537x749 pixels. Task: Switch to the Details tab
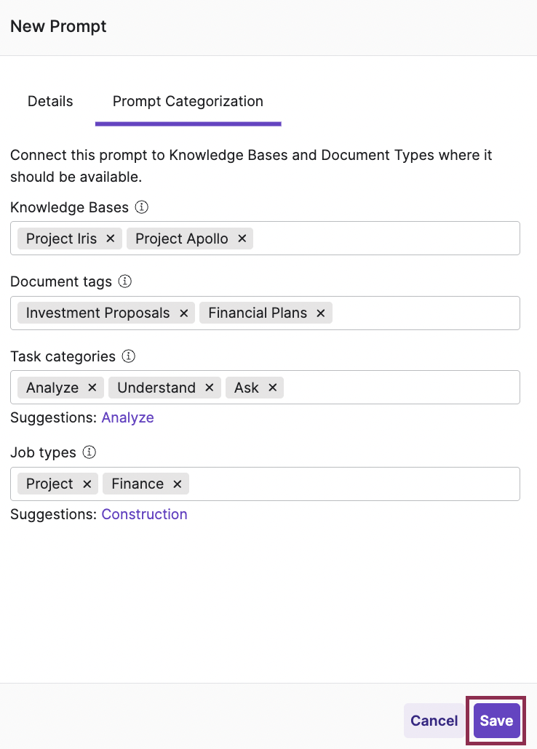pos(49,101)
